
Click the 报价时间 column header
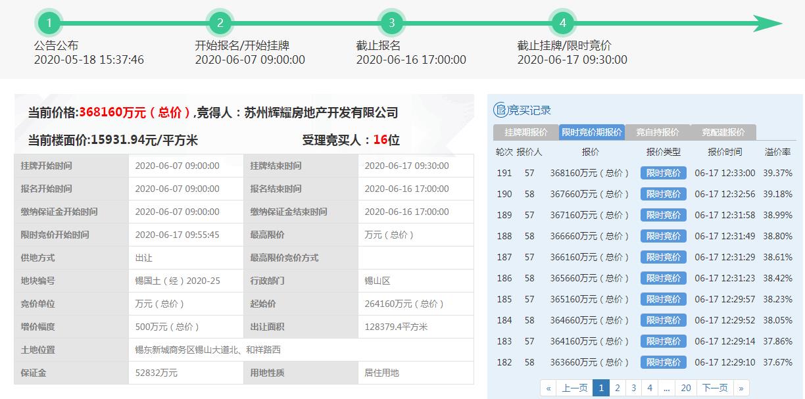tap(725, 152)
